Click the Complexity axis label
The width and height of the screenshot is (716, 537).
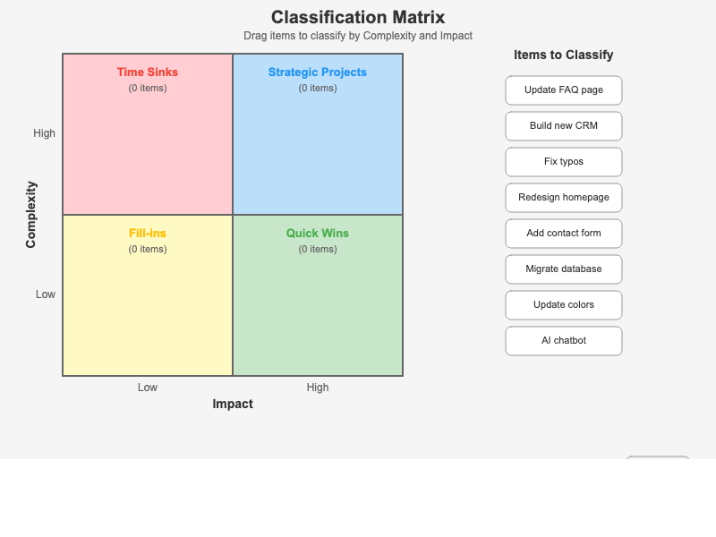pyautogui.click(x=30, y=213)
